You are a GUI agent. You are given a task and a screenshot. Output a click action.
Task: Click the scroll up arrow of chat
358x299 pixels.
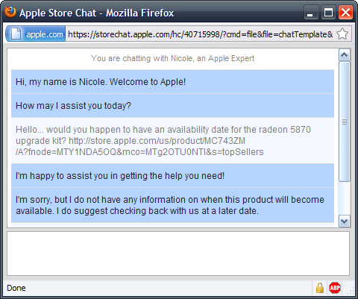pos(345,54)
